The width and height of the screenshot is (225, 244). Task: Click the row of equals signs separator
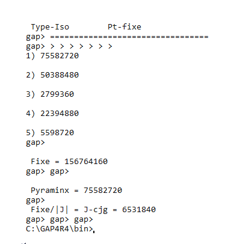129,37
